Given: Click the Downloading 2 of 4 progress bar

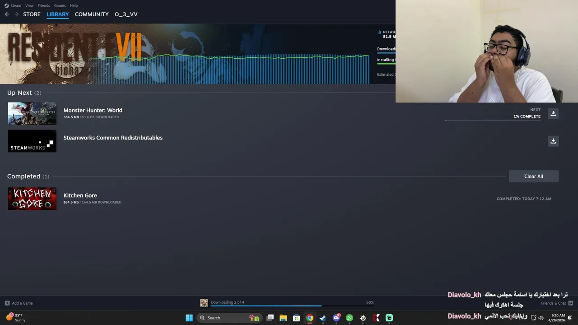Looking at the screenshot, I should 292,306.
